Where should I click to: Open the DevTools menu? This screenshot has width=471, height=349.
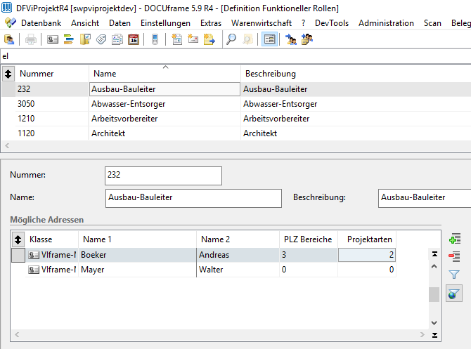[332, 23]
